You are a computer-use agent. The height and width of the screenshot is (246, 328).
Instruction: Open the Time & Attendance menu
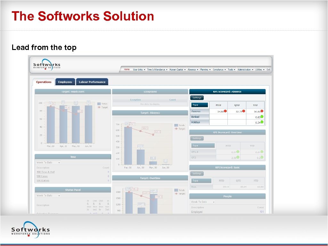[158, 70]
